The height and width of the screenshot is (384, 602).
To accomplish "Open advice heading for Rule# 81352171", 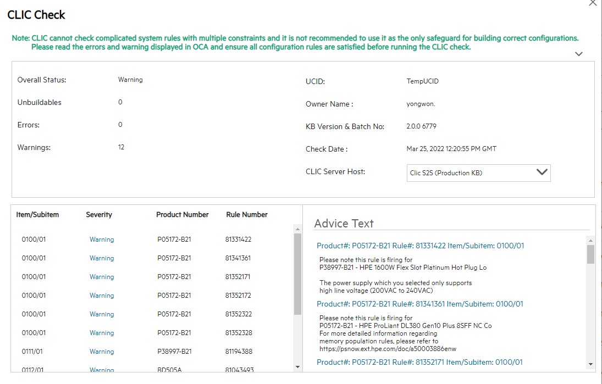I will coord(419,362).
